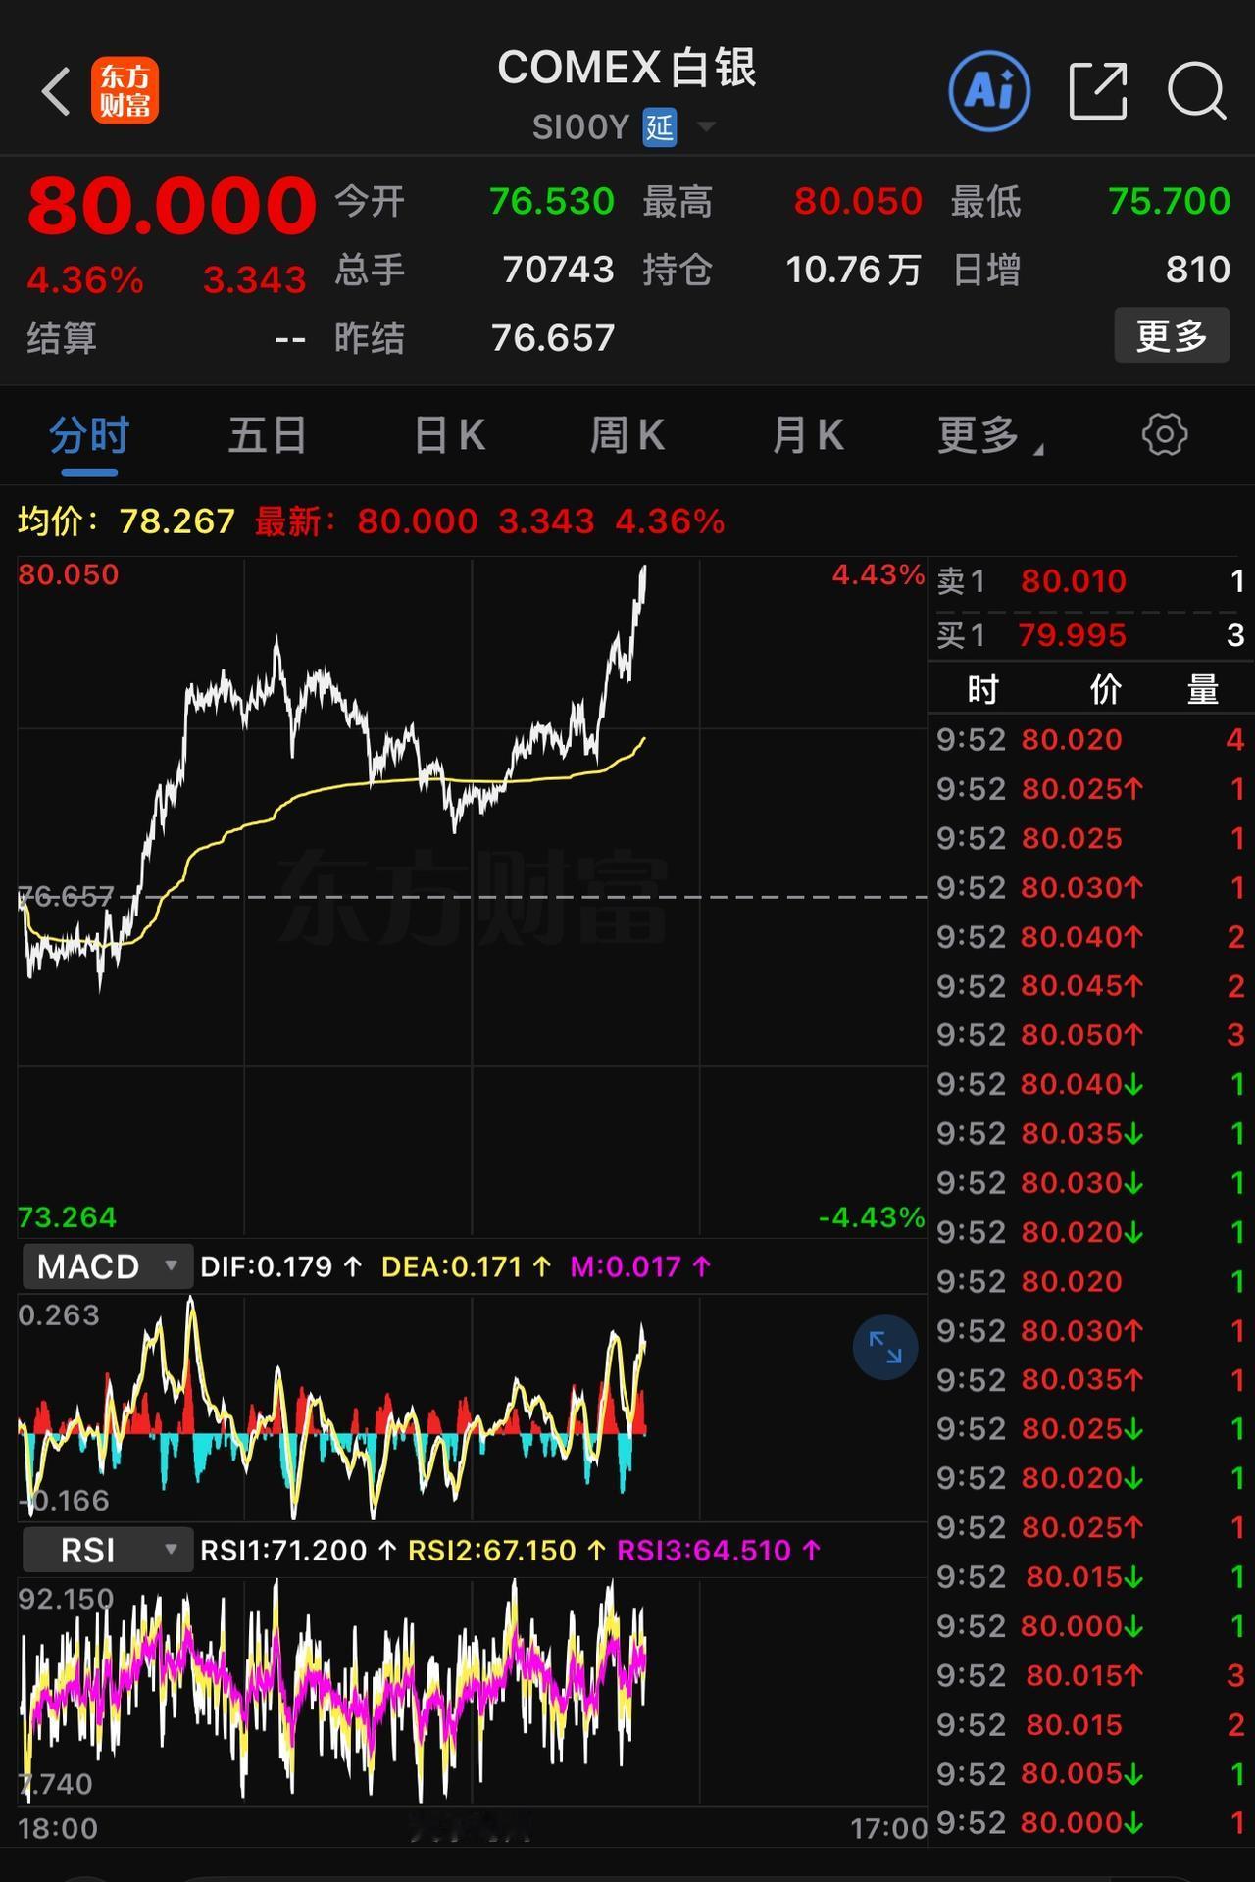Tap the COMEX白银 title
Image resolution: width=1255 pixels, height=1882 pixels.
(627, 68)
